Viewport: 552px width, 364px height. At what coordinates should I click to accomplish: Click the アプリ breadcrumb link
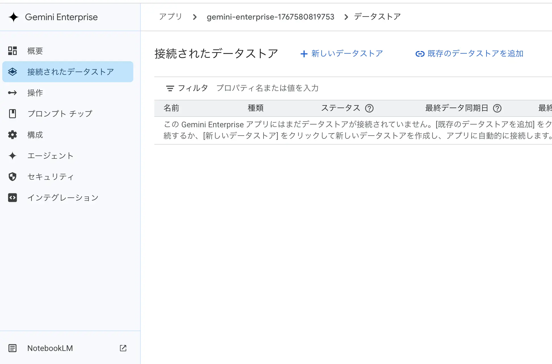[x=170, y=17]
